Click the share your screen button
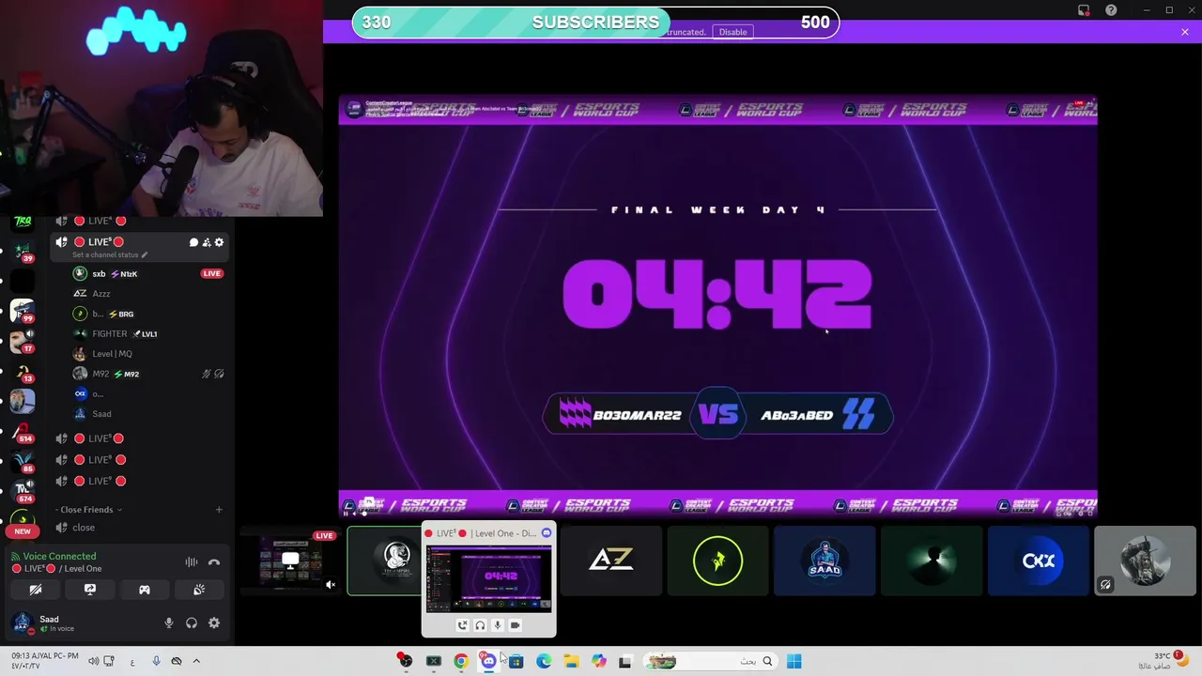This screenshot has width=1202, height=676. click(90, 590)
